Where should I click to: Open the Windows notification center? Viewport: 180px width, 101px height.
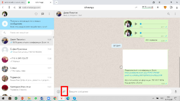tap(175, 98)
